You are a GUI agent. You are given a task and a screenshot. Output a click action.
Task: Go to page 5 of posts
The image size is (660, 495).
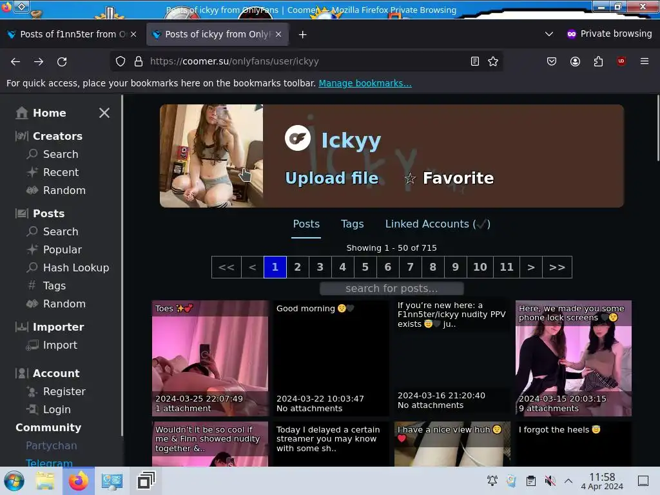click(x=365, y=267)
